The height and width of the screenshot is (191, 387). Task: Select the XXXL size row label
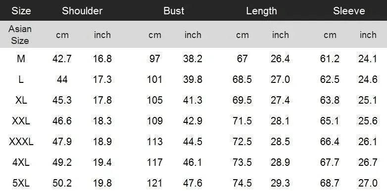pyautogui.click(x=21, y=142)
